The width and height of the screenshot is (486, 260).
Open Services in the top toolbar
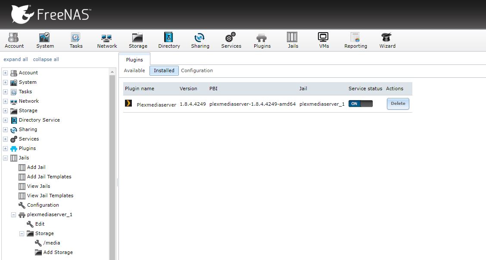[x=231, y=40]
